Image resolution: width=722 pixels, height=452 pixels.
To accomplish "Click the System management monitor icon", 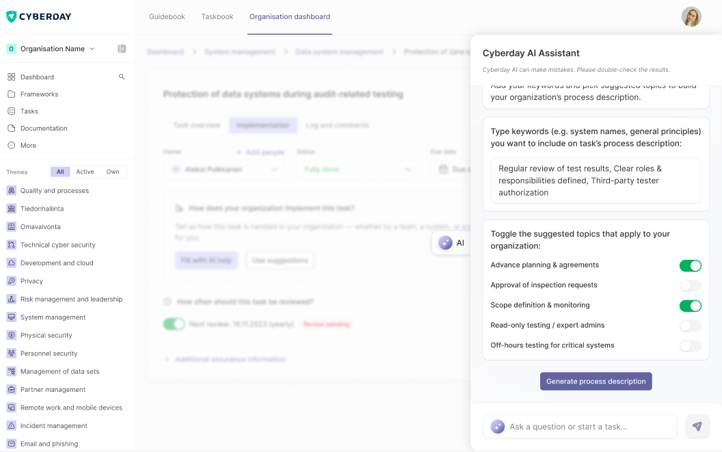I will (12, 317).
